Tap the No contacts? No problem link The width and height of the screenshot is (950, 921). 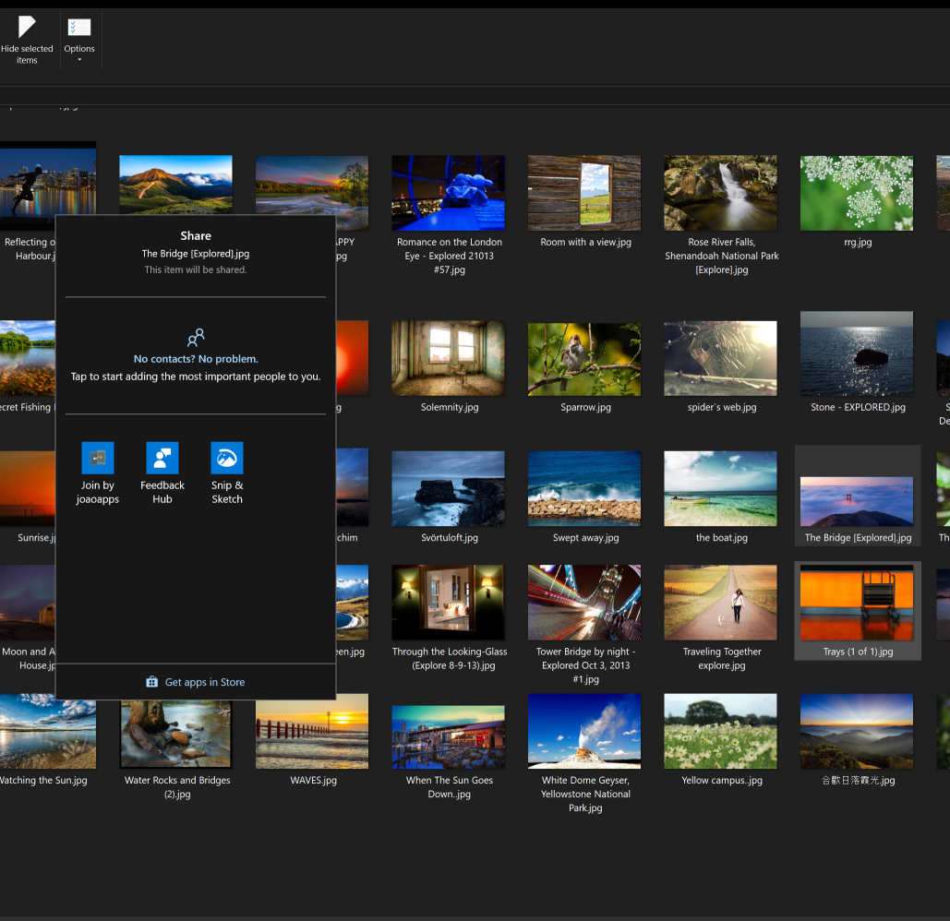point(196,359)
